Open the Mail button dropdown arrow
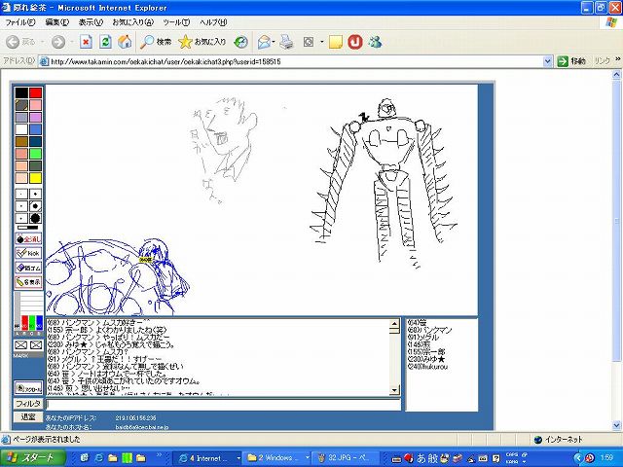This screenshot has width=623, height=467. (274, 42)
